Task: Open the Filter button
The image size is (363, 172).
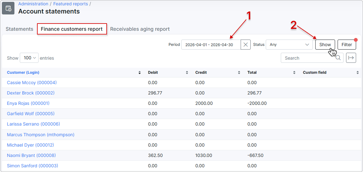Action: [x=347, y=45]
